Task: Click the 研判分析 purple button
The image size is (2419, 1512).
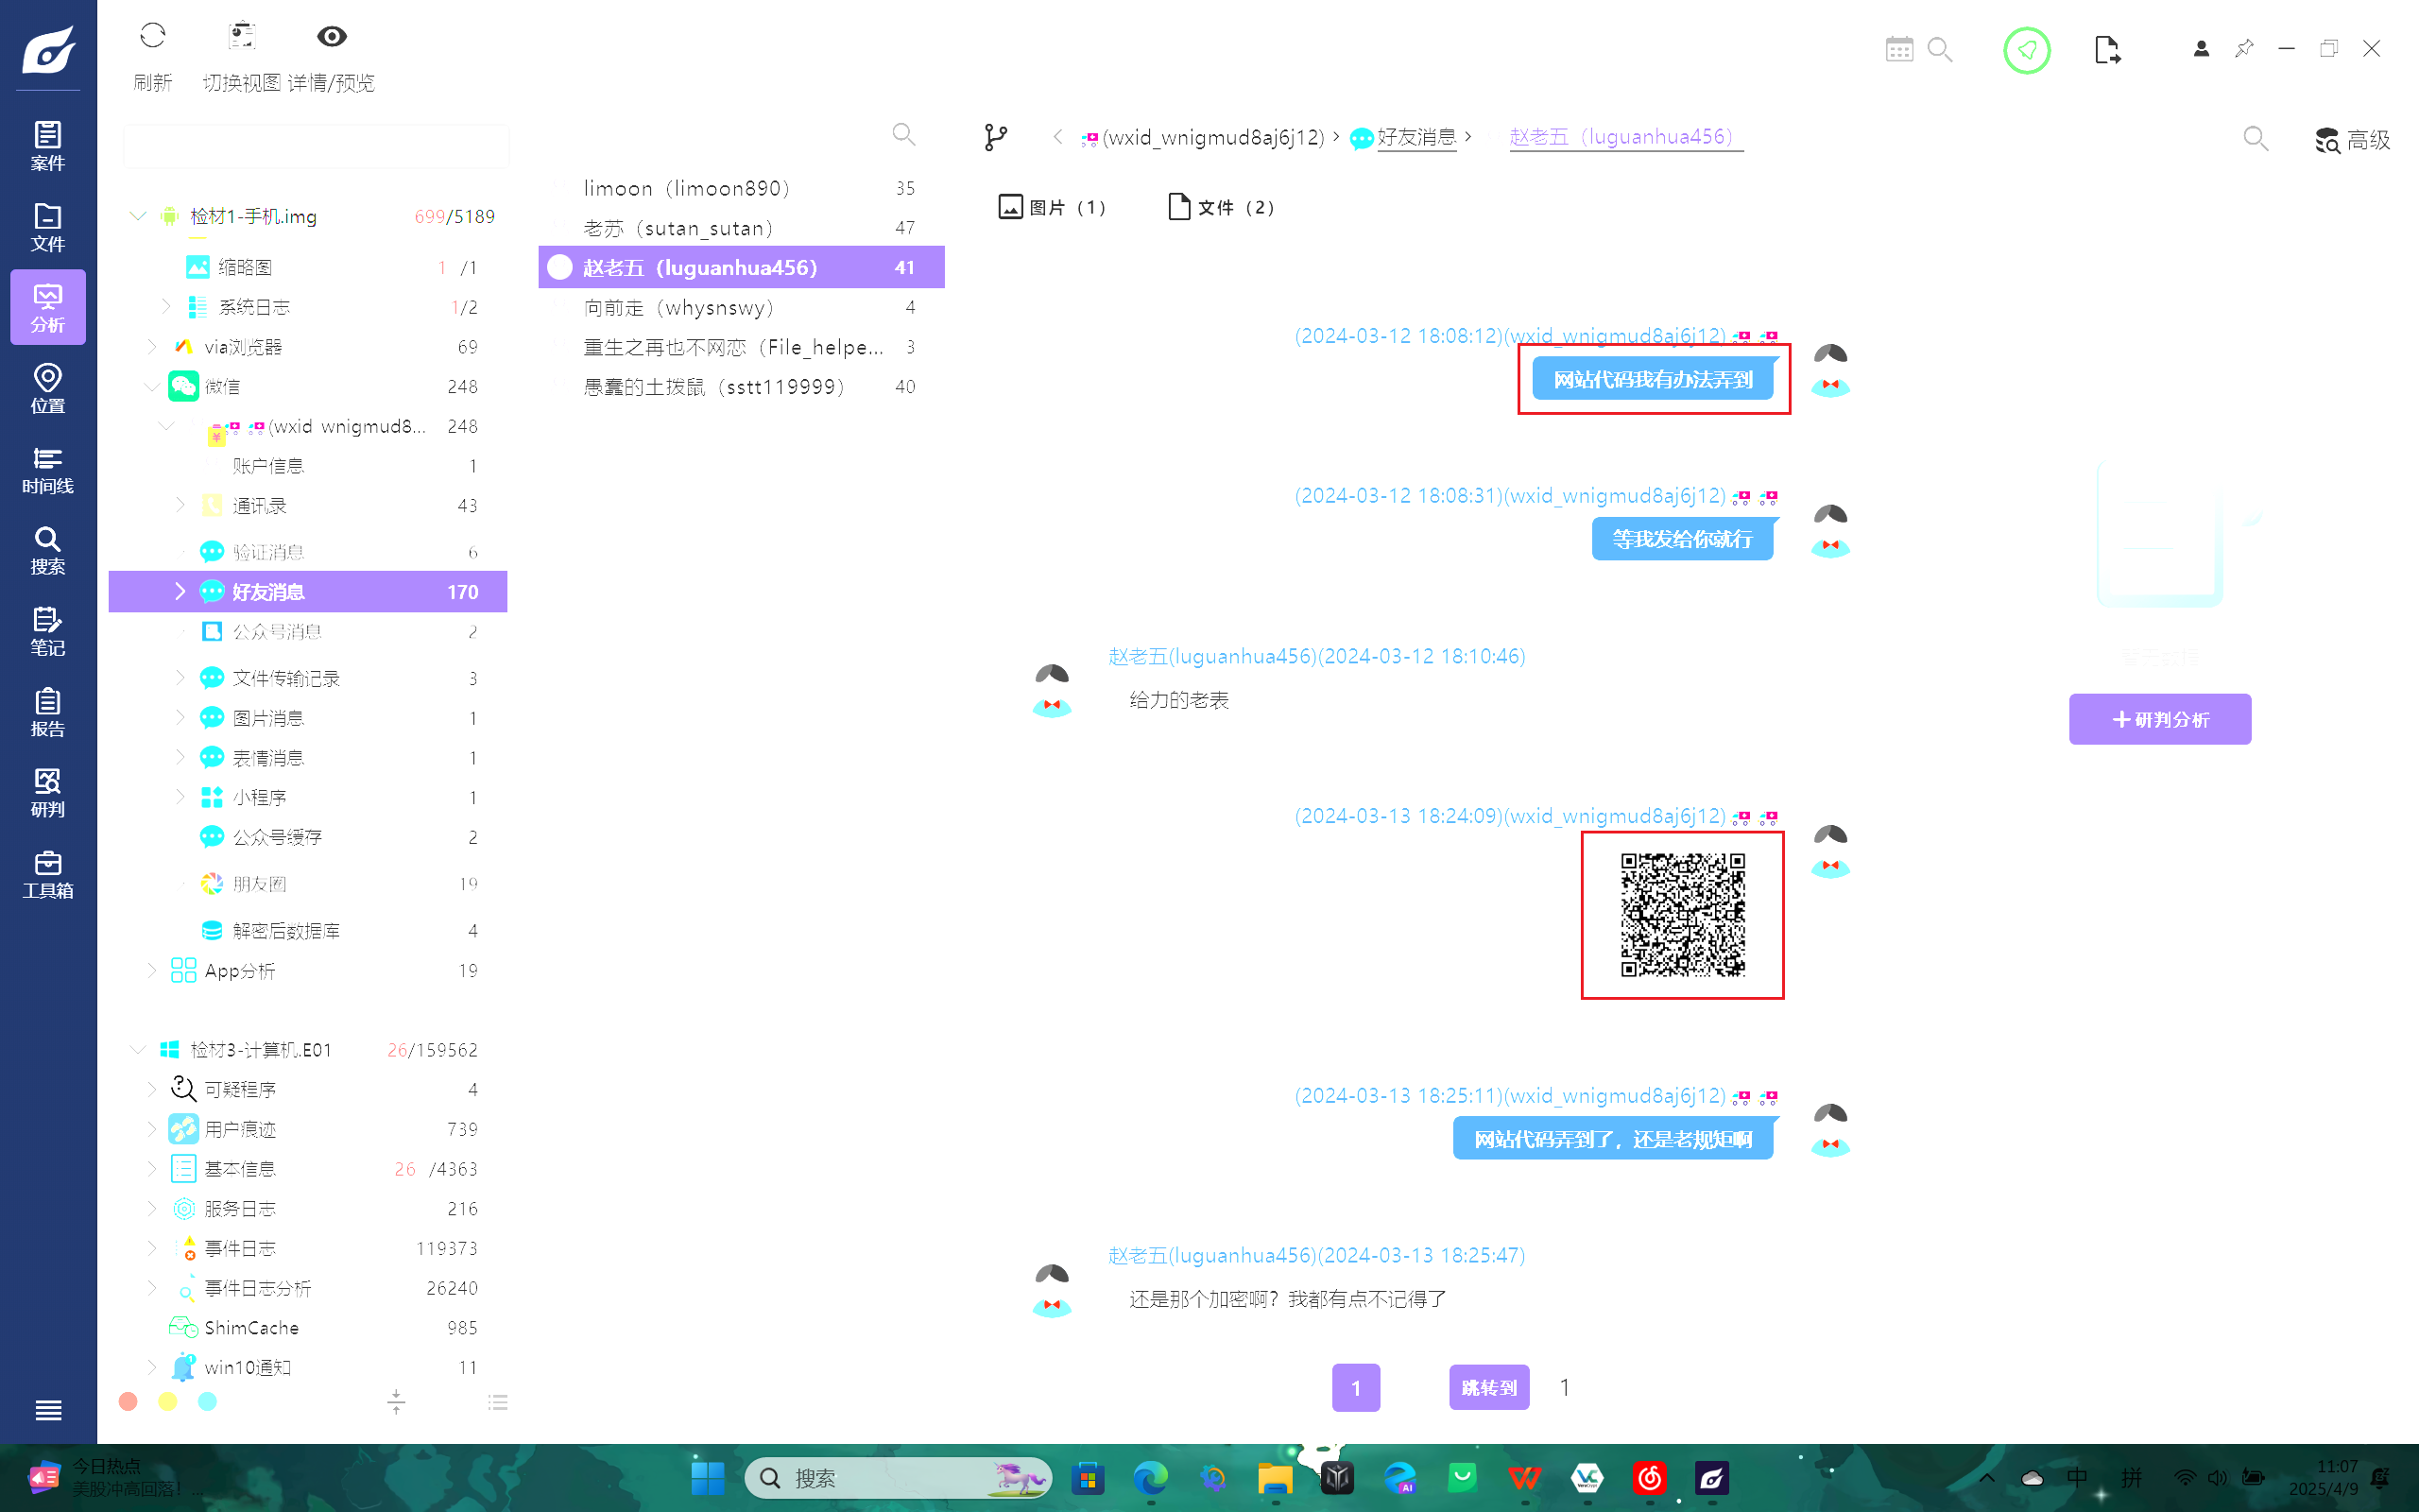Action: click(2159, 719)
